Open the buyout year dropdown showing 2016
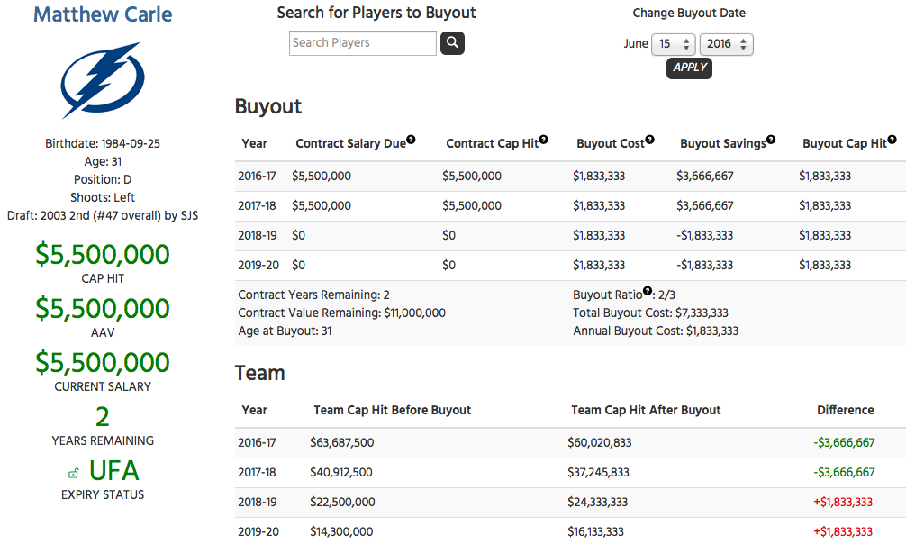The image size is (906, 544). click(x=726, y=44)
